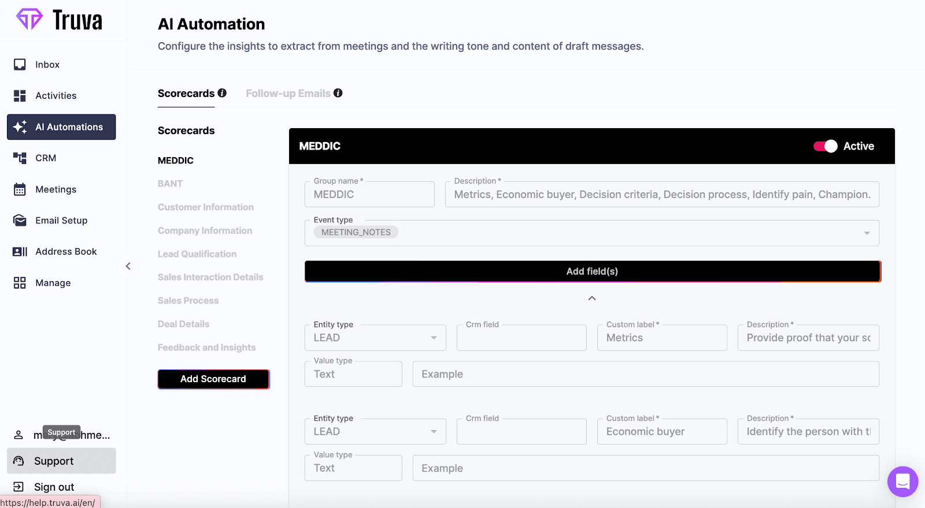
Task: Switch to the Scorecards tab
Action: (186, 94)
